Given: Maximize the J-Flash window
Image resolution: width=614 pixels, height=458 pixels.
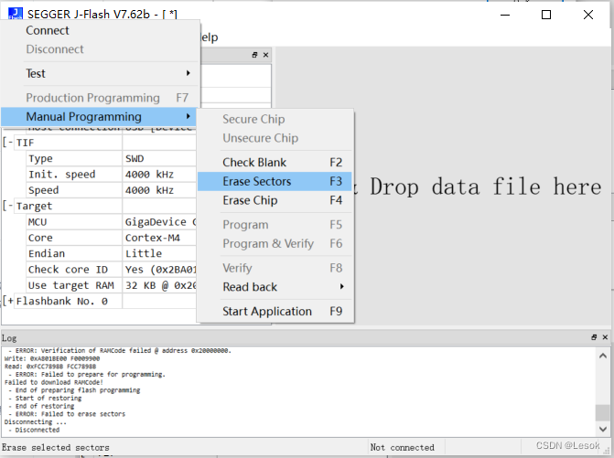Looking at the screenshot, I should point(546,15).
